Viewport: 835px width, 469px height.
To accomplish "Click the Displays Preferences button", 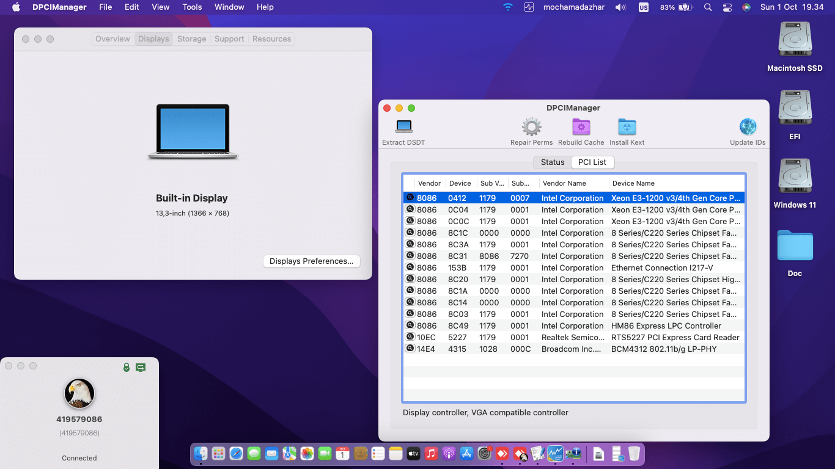I will point(311,261).
